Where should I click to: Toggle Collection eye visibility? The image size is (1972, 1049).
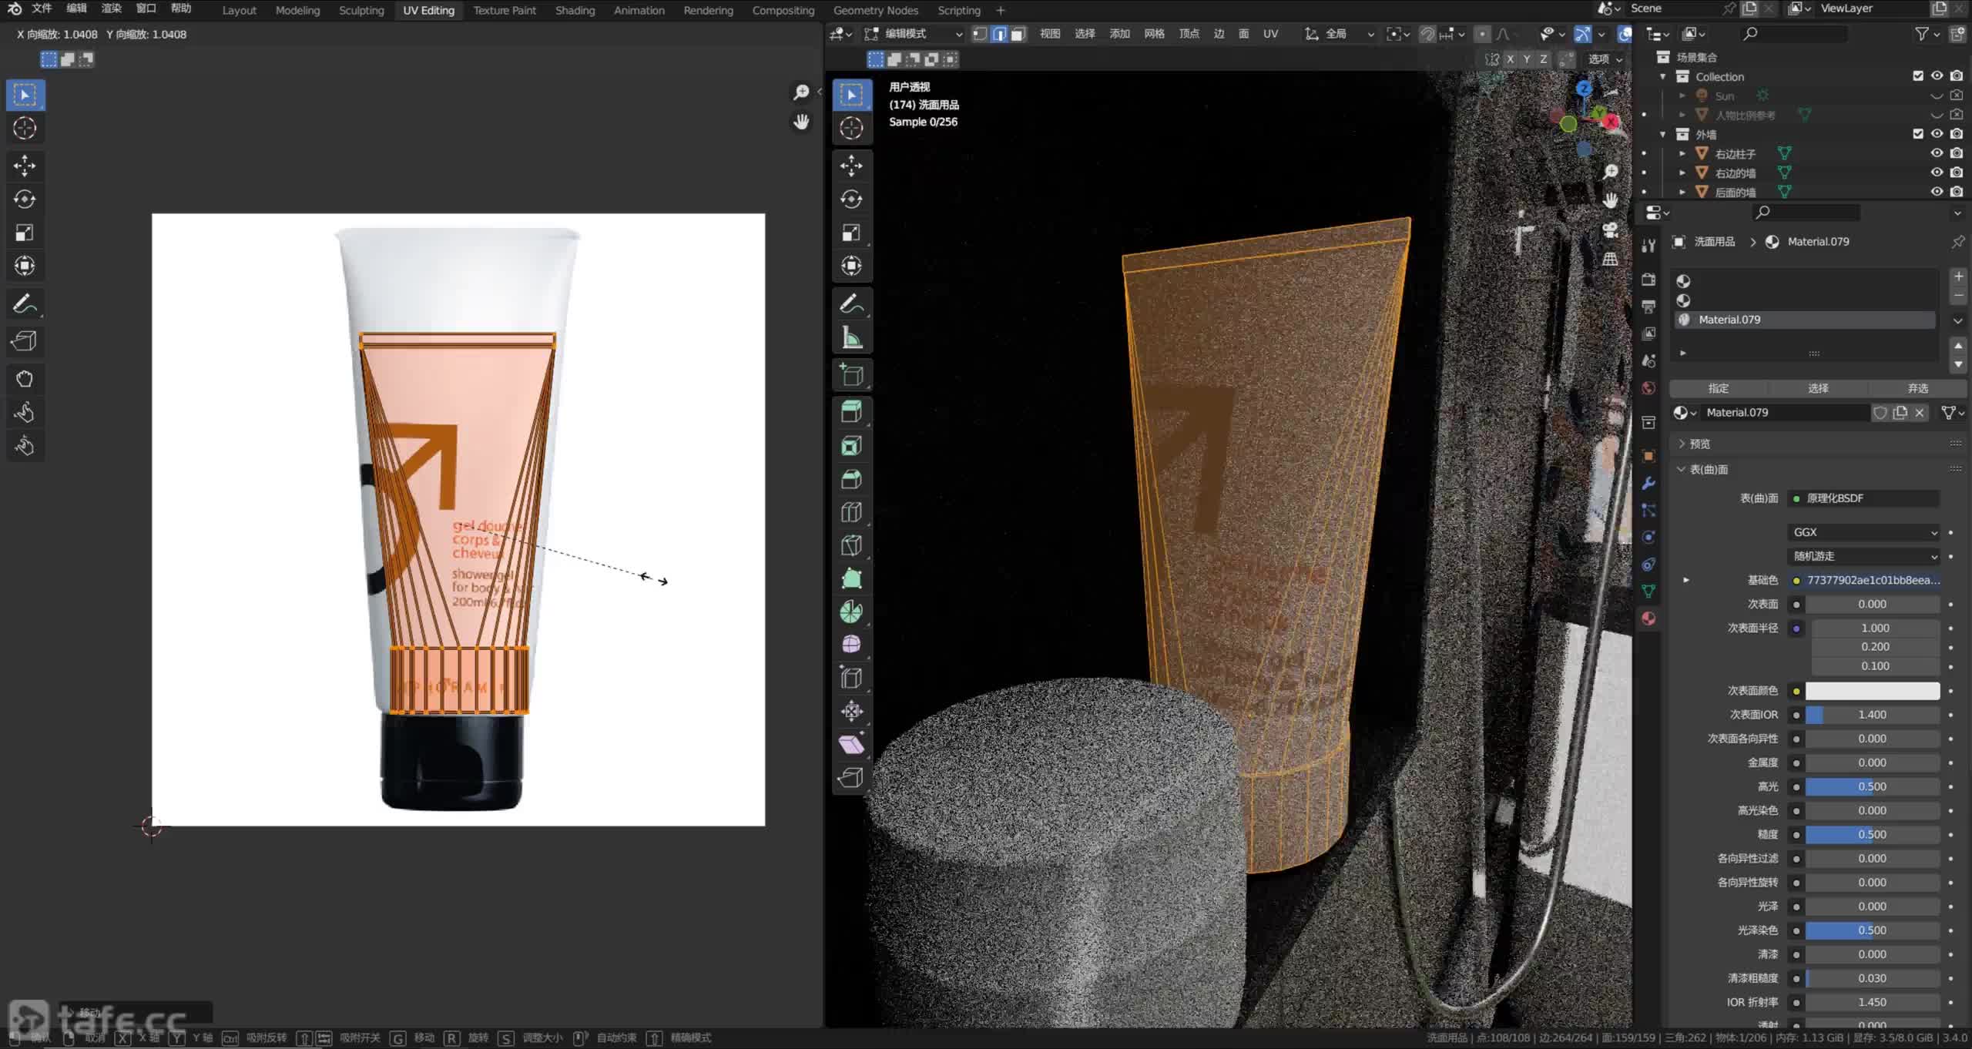[x=1937, y=75]
